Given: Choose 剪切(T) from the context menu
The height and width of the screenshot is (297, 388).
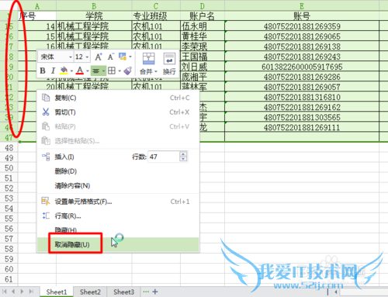Looking at the screenshot, I should coord(118,112).
